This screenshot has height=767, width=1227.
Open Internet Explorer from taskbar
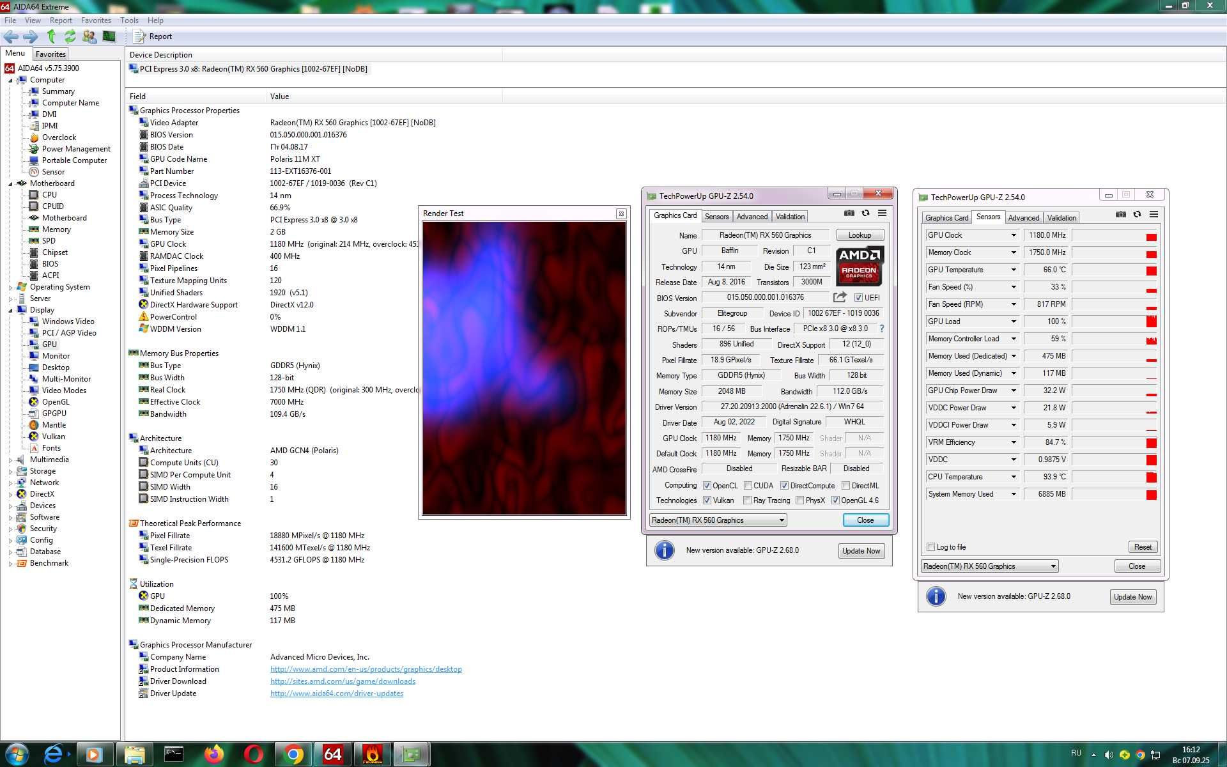pyautogui.click(x=54, y=755)
